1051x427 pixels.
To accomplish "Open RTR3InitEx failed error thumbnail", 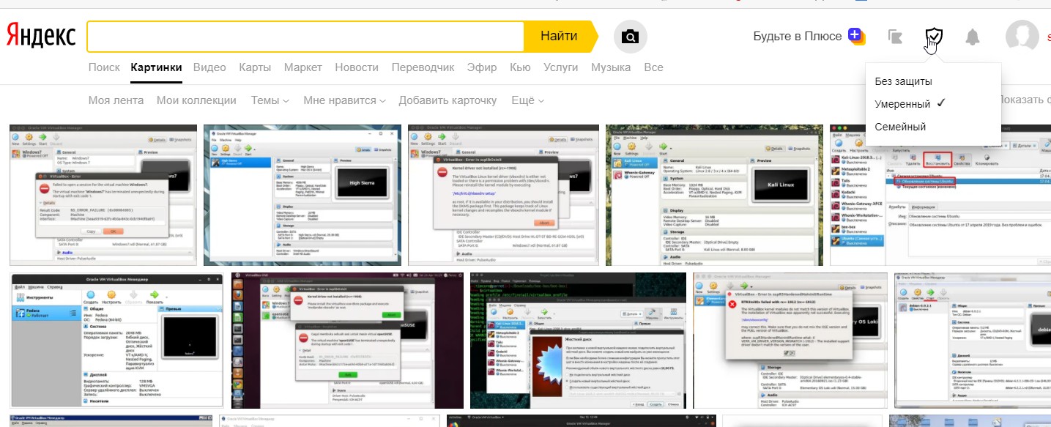I will [x=790, y=341].
